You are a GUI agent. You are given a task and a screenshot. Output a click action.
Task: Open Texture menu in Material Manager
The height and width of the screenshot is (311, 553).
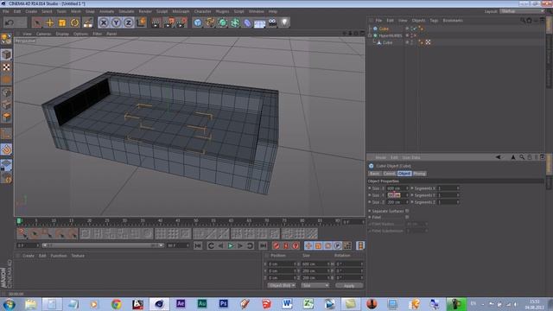tap(78, 256)
